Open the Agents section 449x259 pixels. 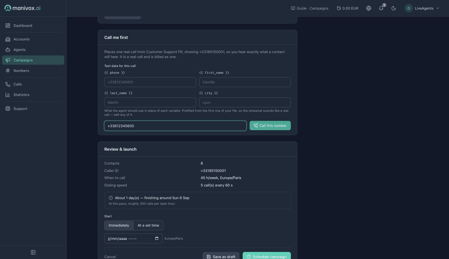(33, 50)
